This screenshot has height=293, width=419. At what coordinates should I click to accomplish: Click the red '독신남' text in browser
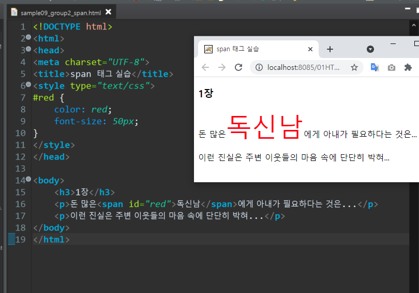(x=265, y=127)
